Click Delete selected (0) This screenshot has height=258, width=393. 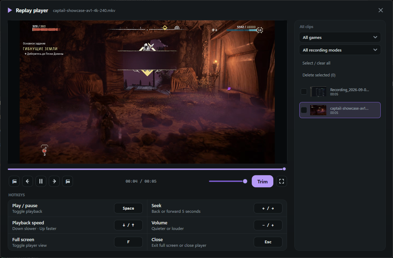[x=319, y=75]
